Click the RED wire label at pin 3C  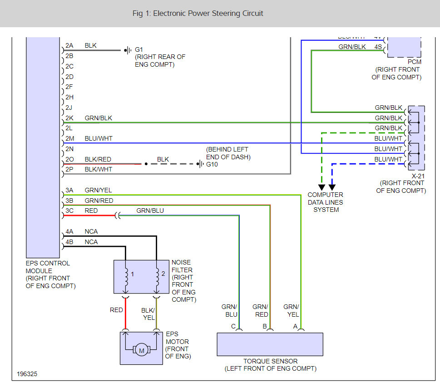91,211
